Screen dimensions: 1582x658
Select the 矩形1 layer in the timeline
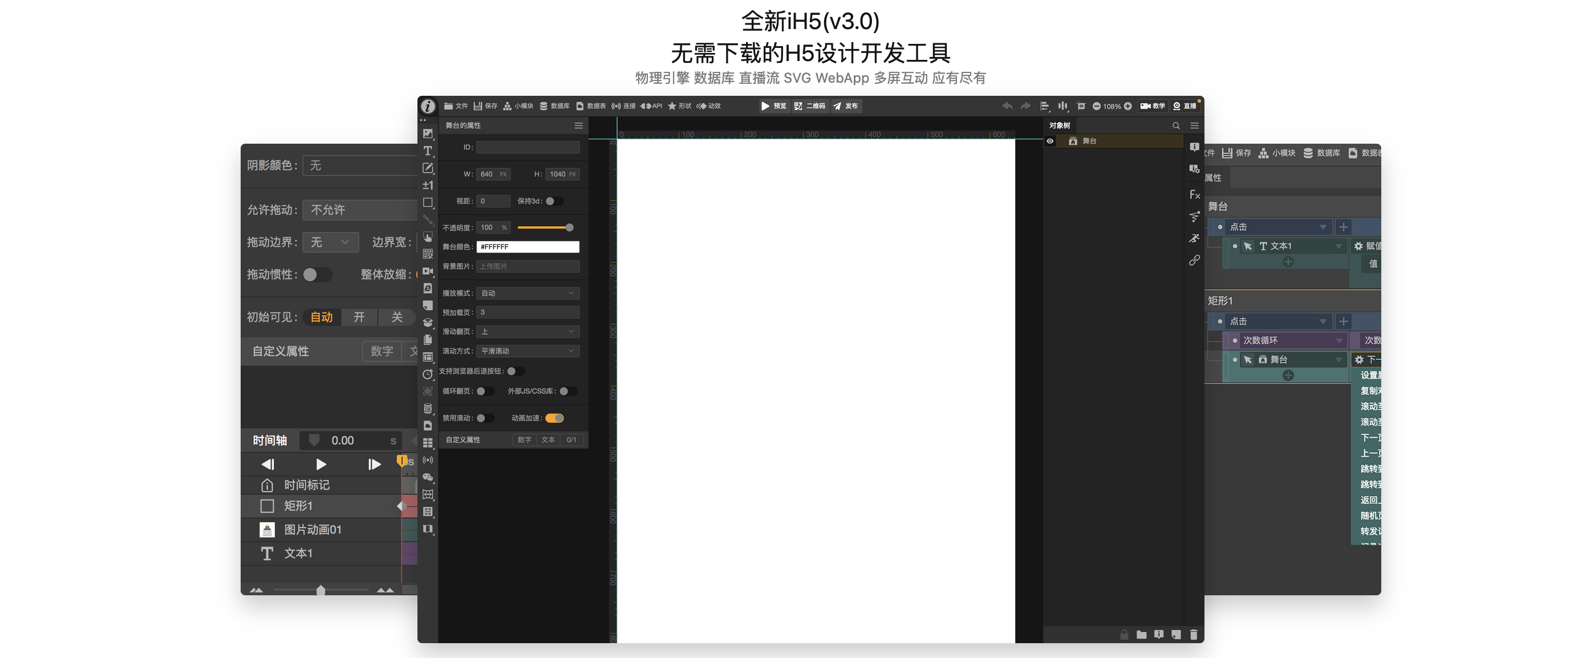[x=299, y=506]
